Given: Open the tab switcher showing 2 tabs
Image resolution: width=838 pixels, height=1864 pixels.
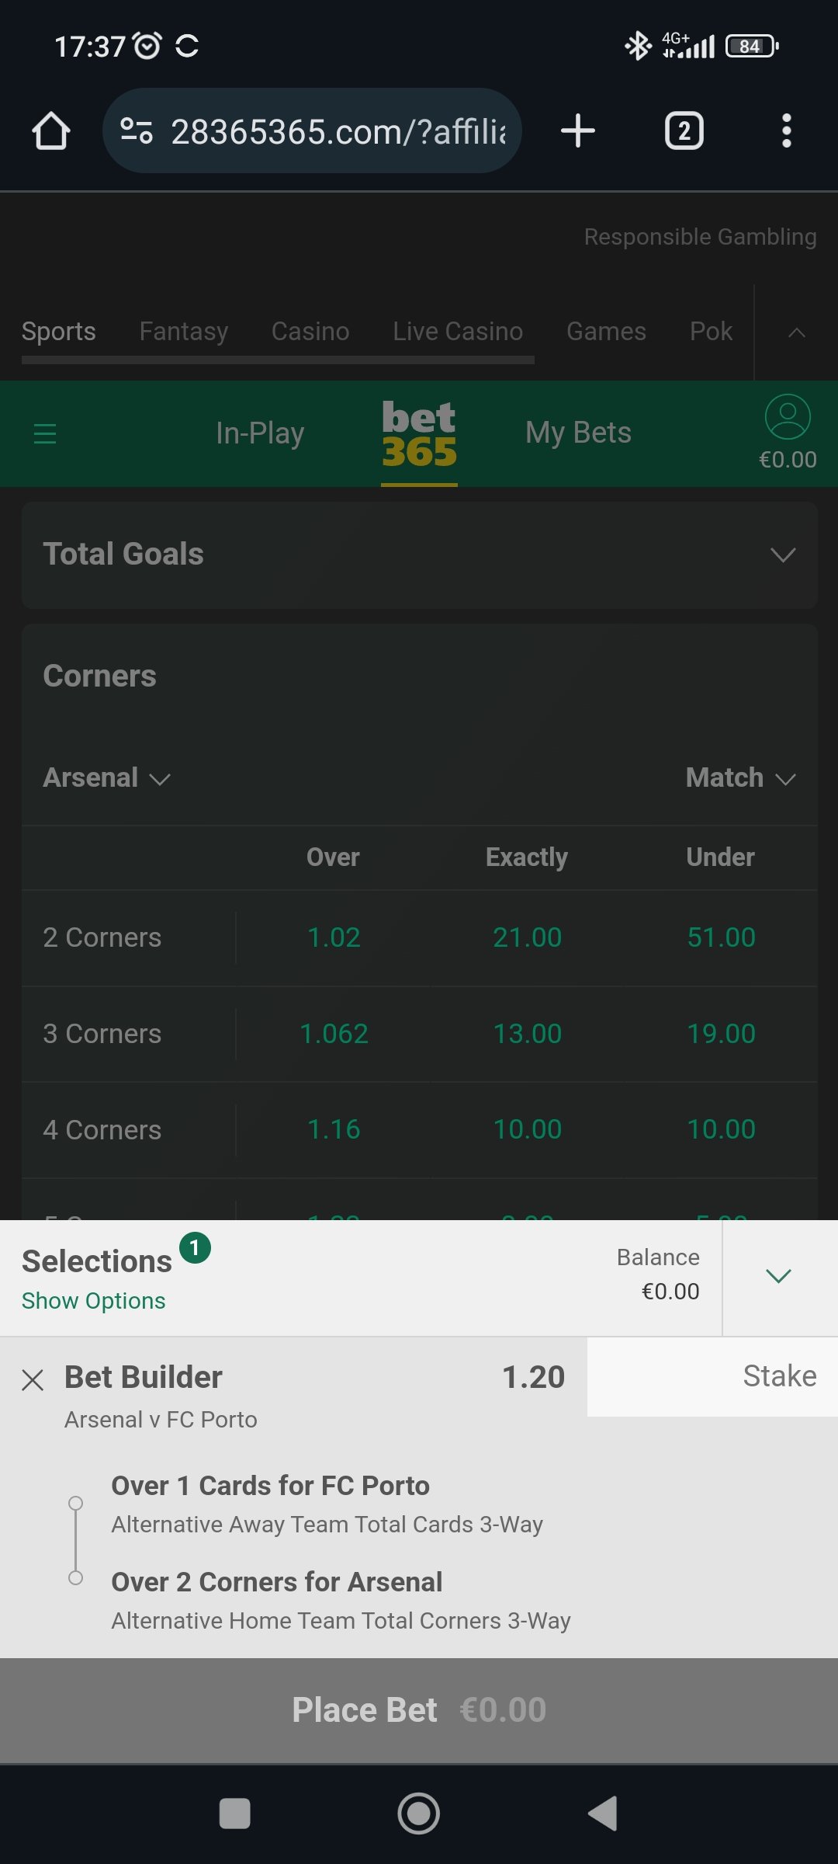Looking at the screenshot, I should (684, 130).
